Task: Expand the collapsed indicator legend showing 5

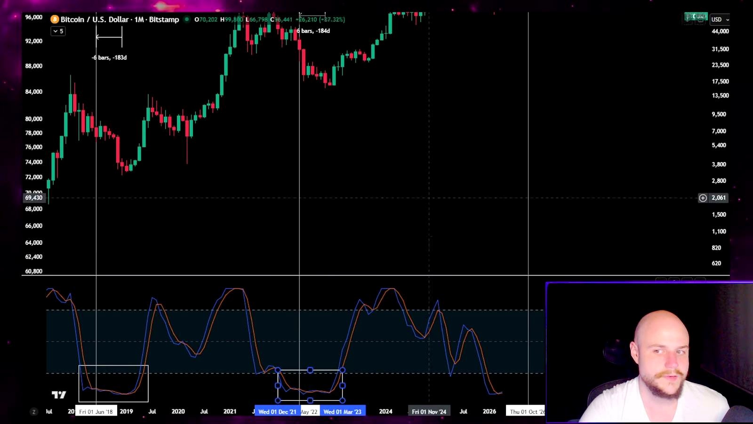Action: pyautogui.click(x=58, y=31)
